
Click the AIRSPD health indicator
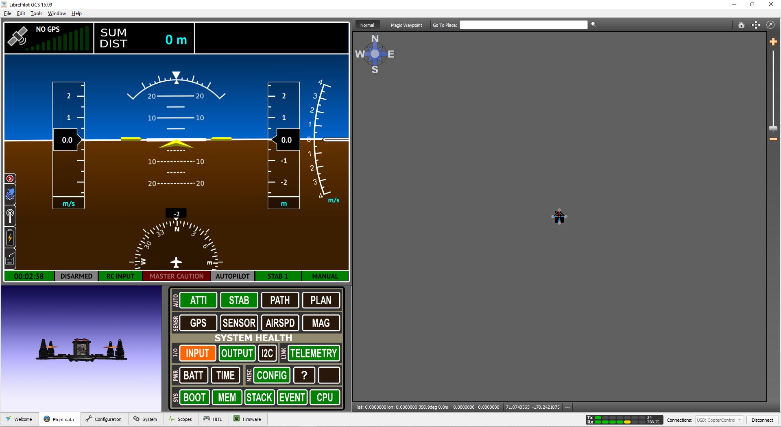[x=280, y=323]
